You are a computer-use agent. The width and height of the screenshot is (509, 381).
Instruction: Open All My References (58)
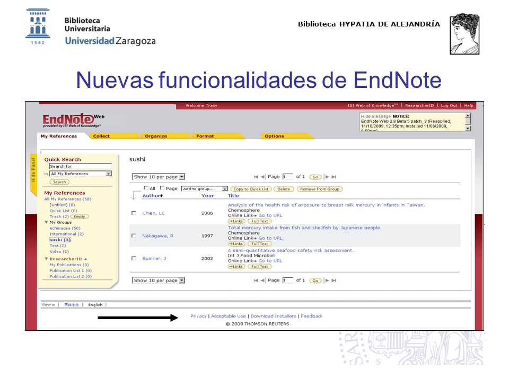click(68, 199)
